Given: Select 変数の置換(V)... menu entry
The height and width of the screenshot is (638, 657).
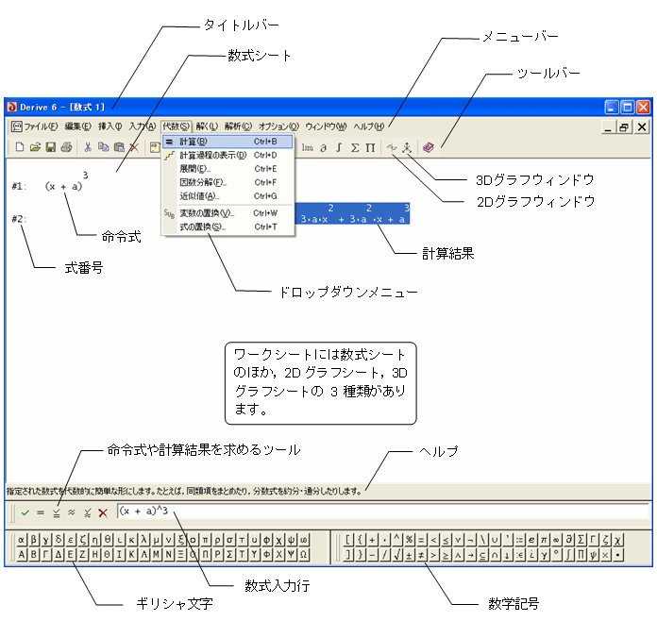Looking at the screenshot, I should [x=227, y=213].
